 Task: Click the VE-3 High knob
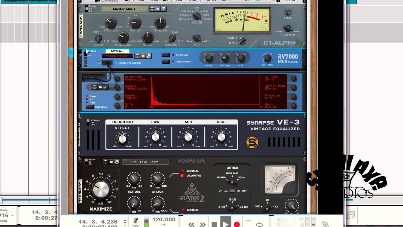click(221, 137)
